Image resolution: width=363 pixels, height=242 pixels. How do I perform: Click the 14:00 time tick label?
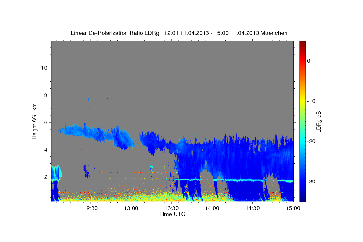pyautogui.click(x=212, y=208)
